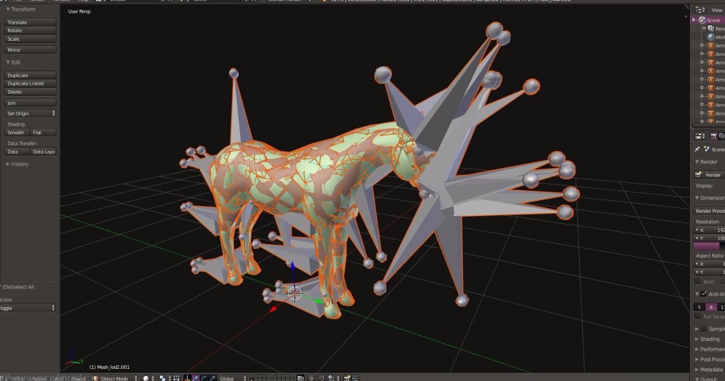Viewport: 725px width, 381px height.
Task: Enable rotate manipulator arc icon
Action: pyautogui.click(x=204, y=378)
